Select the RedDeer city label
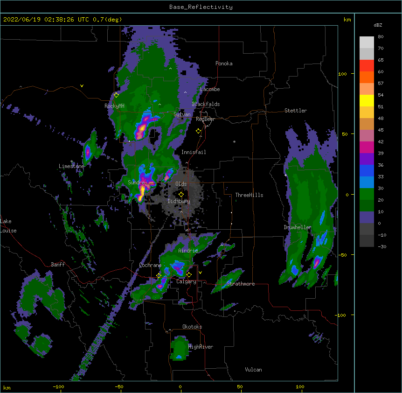Image resolution: width=402 pixels, height=393 pixels. [205, 119]
